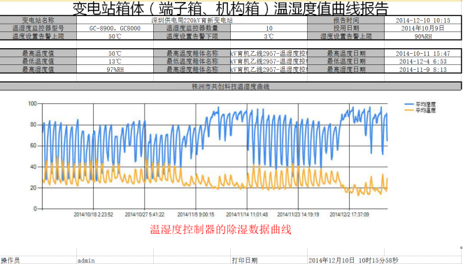The width and height of the screenshot is (463, 264).
Task: Click x-axis label 2014/12/2 17:37:09
Action: point(349,214)
